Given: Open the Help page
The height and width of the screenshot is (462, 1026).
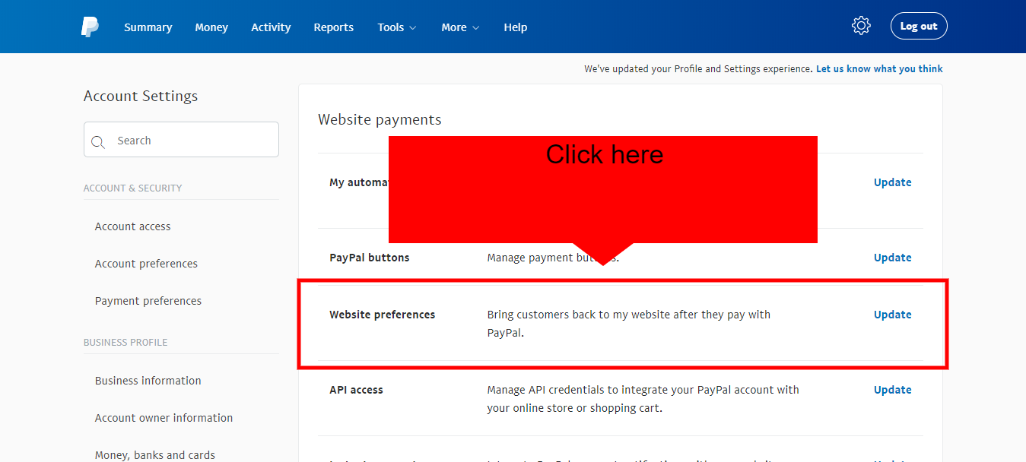Looking at the screenshot, I should coord(515,27).
